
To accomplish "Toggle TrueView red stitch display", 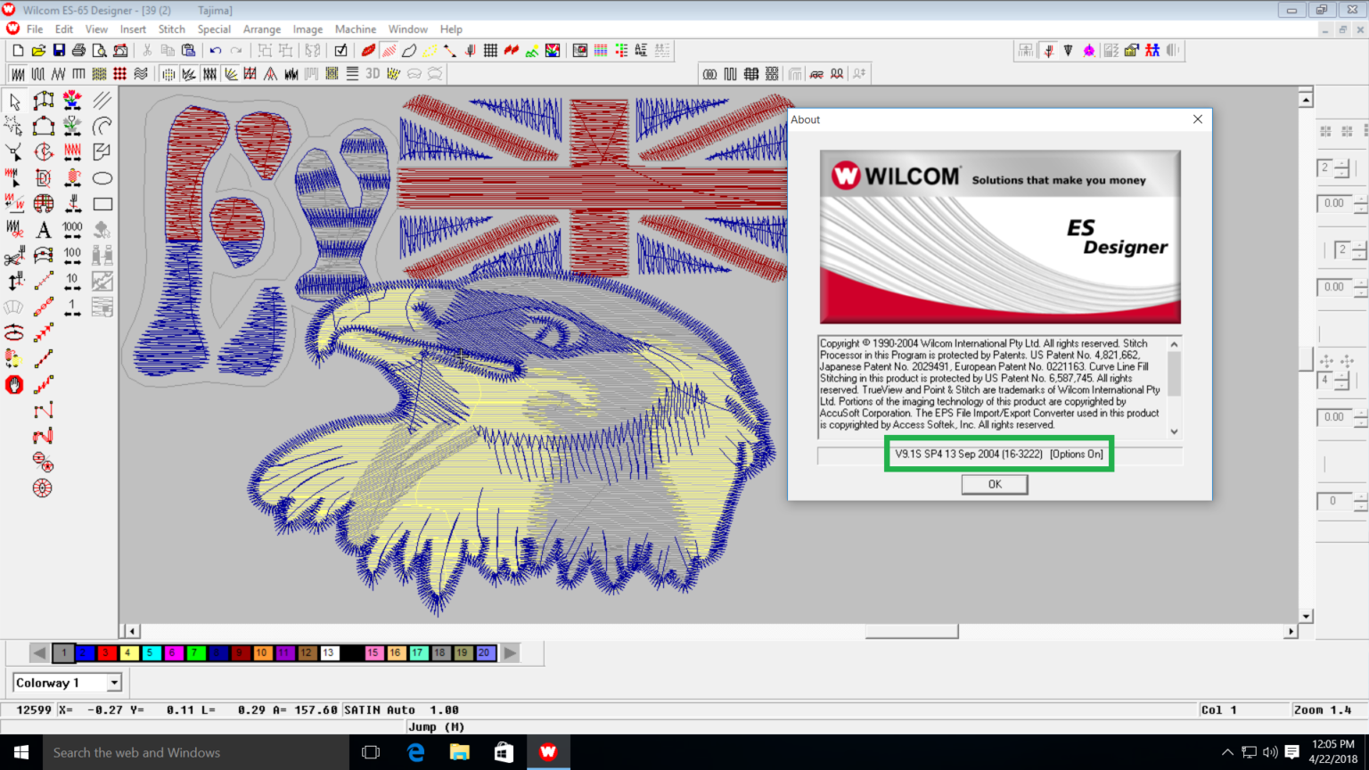I will [x=368, y=51].
